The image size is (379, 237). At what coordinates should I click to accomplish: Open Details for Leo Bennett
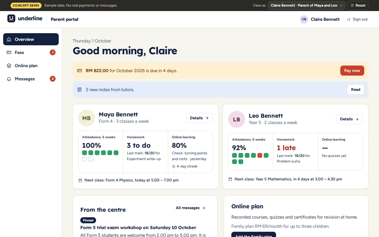coord(349,119)
